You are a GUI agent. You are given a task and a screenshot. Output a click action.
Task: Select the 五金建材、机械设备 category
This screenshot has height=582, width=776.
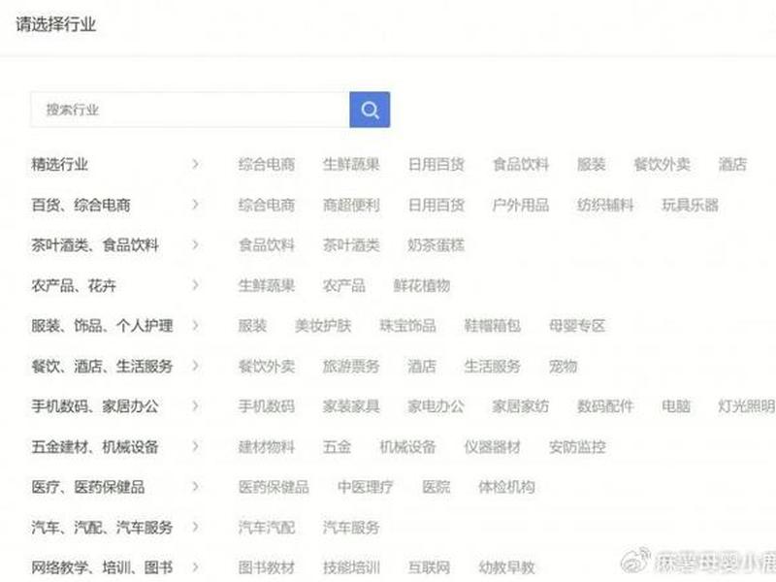(x=95, y=446)
